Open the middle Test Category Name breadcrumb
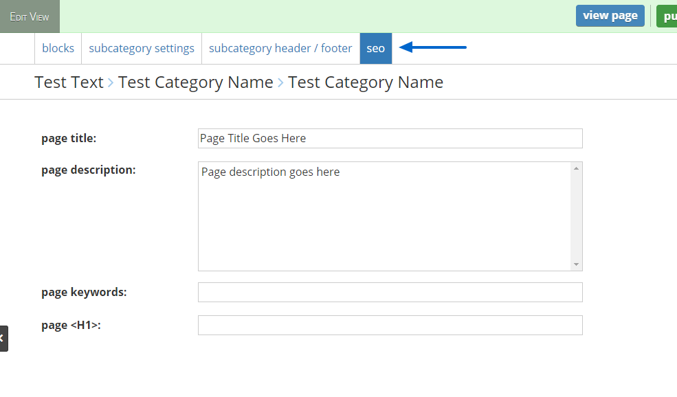Viewport: 677px width, 397px height. pos(195,82)
